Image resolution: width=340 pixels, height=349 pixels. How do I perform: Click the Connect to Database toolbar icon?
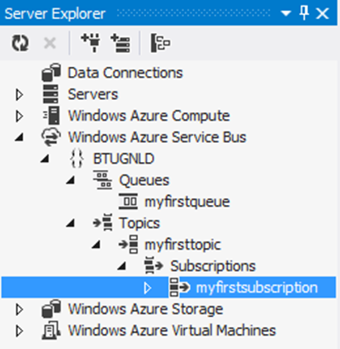tap(89, 44)
